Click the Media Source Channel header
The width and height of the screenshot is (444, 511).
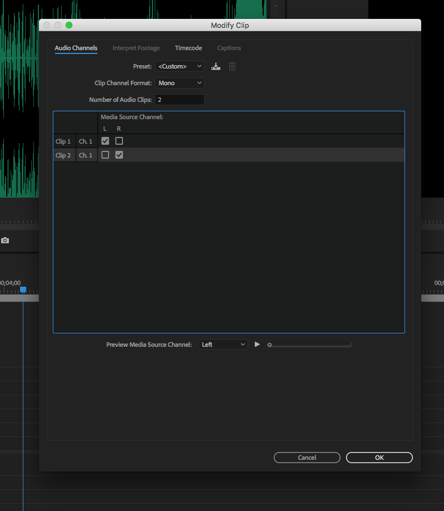(132, 117)
